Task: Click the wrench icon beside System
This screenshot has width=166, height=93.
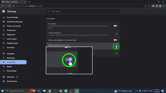Action: (x=4, y=67)
